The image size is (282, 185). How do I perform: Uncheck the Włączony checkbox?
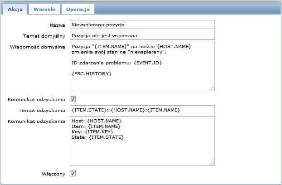pyautogui.click(x=73, y=174)
